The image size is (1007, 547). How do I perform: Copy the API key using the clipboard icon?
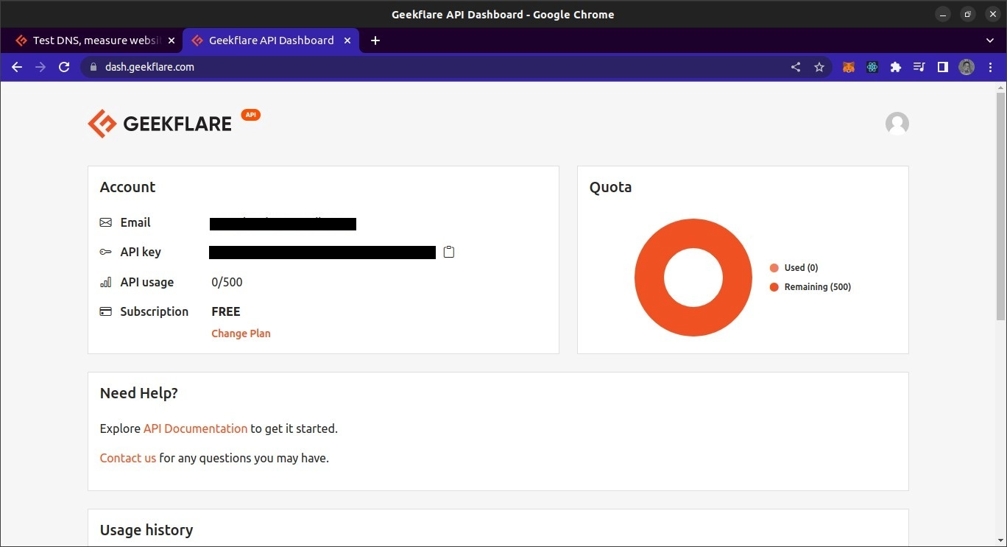click(x=448, y=252)
